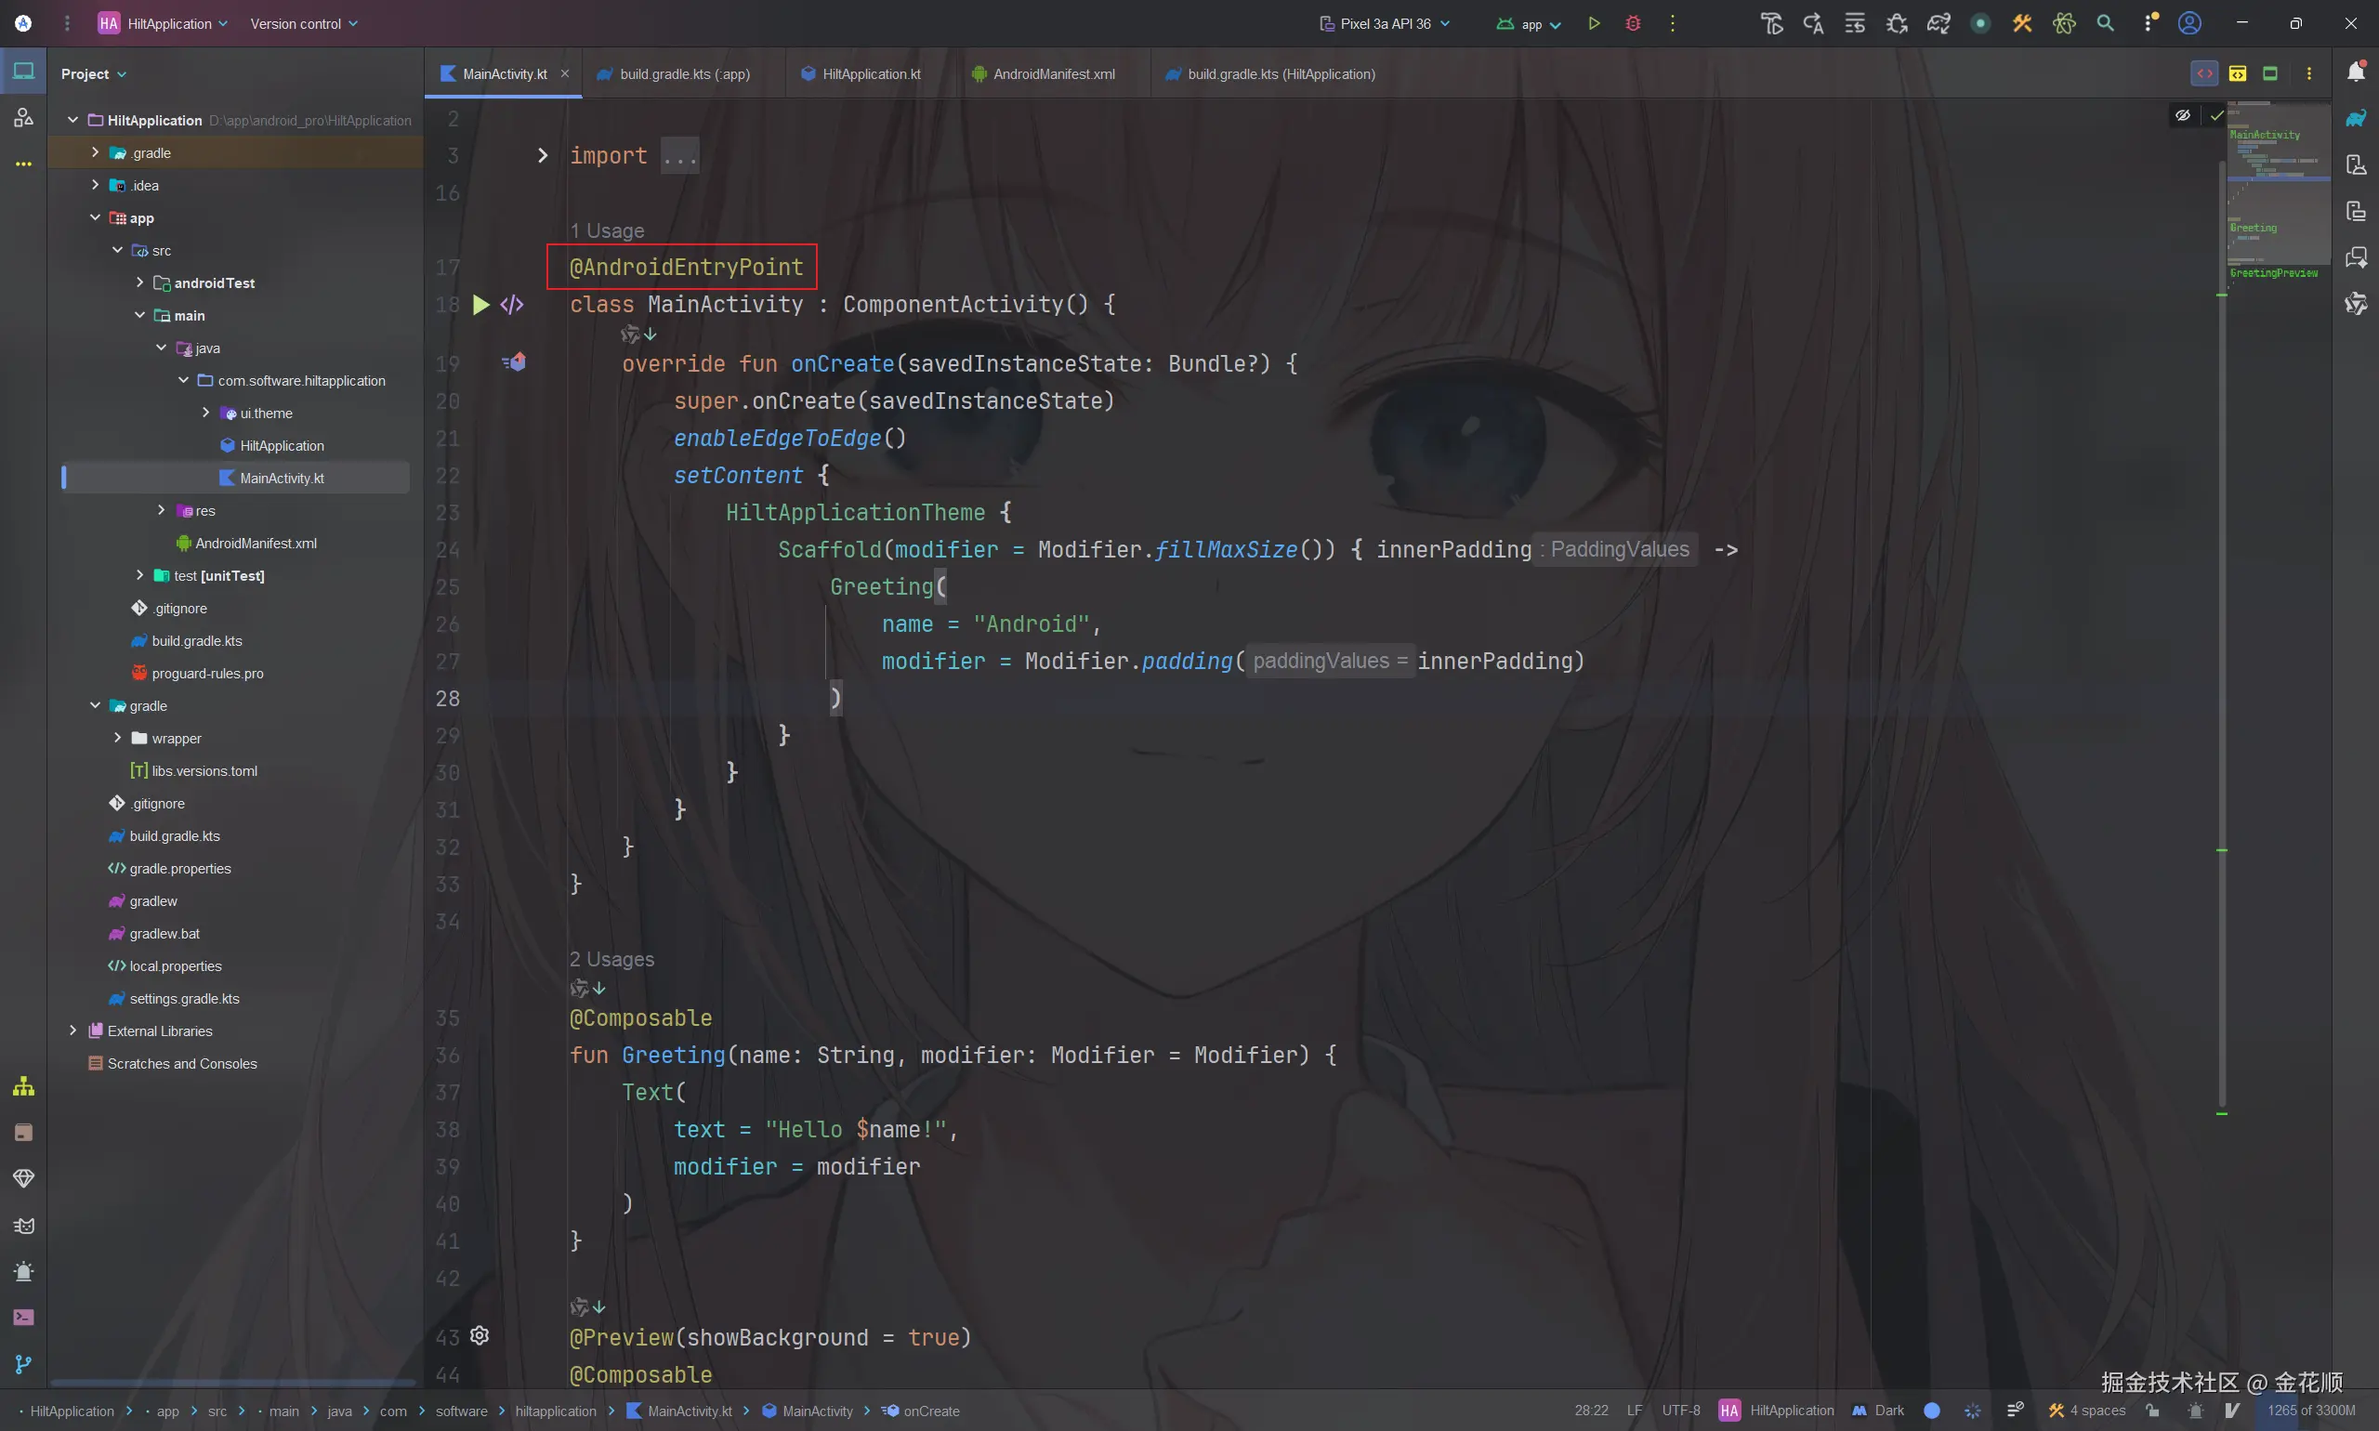Select the onCreate breadcrumb in status bar

(x=928, y=1411)
